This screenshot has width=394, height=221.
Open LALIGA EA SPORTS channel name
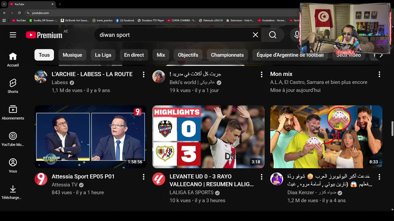[191, 193]
